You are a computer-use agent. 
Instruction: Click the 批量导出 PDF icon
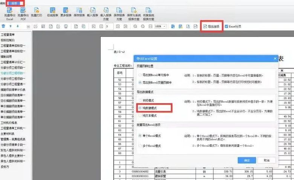click(22, 12)
